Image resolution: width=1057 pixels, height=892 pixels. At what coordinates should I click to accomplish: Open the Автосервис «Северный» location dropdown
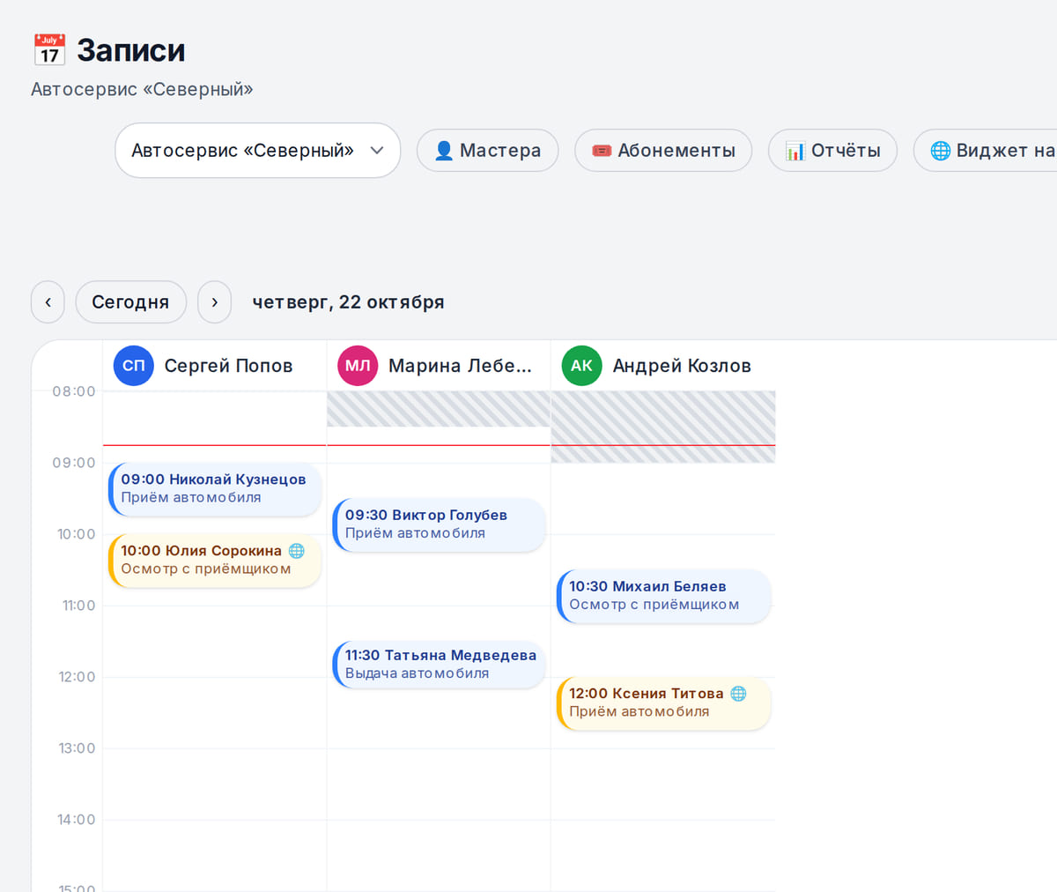tap(257, 150)
